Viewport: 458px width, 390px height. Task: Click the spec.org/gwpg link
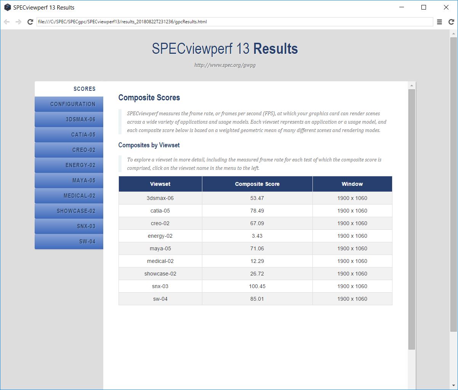click(225, 65)
